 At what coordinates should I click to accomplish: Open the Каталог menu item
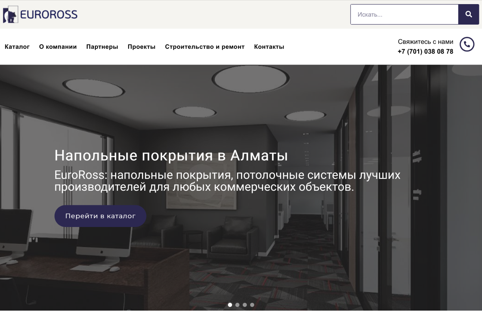click(17, 47)
